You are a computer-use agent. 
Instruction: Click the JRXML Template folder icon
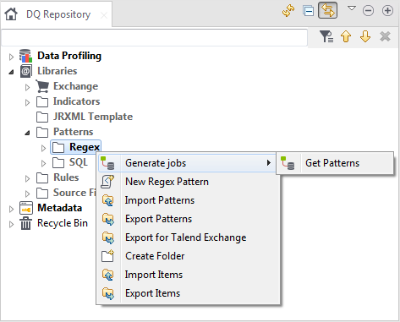[42, 117]
